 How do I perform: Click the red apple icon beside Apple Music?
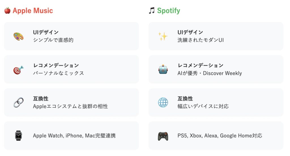click(x=7, y=10)
